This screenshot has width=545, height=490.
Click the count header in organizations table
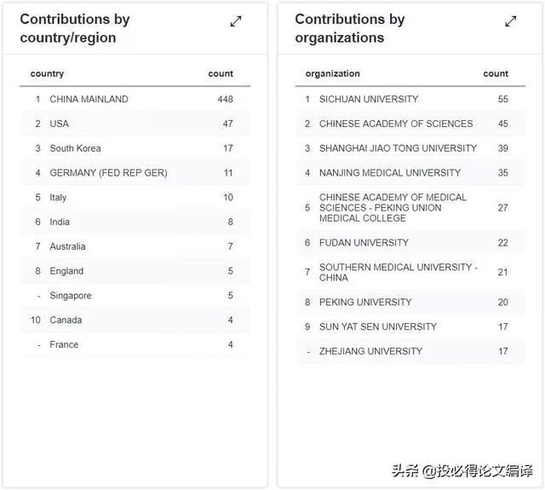pyautogui.click(x=496, y=74)
